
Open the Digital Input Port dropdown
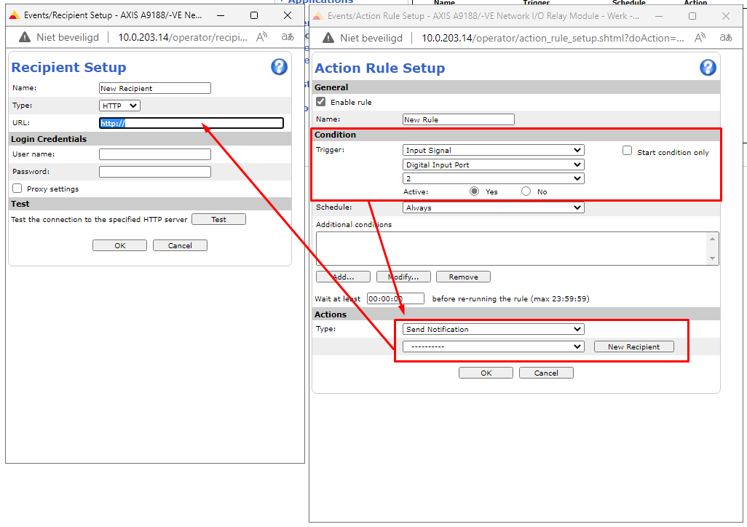tap(493, 165)
